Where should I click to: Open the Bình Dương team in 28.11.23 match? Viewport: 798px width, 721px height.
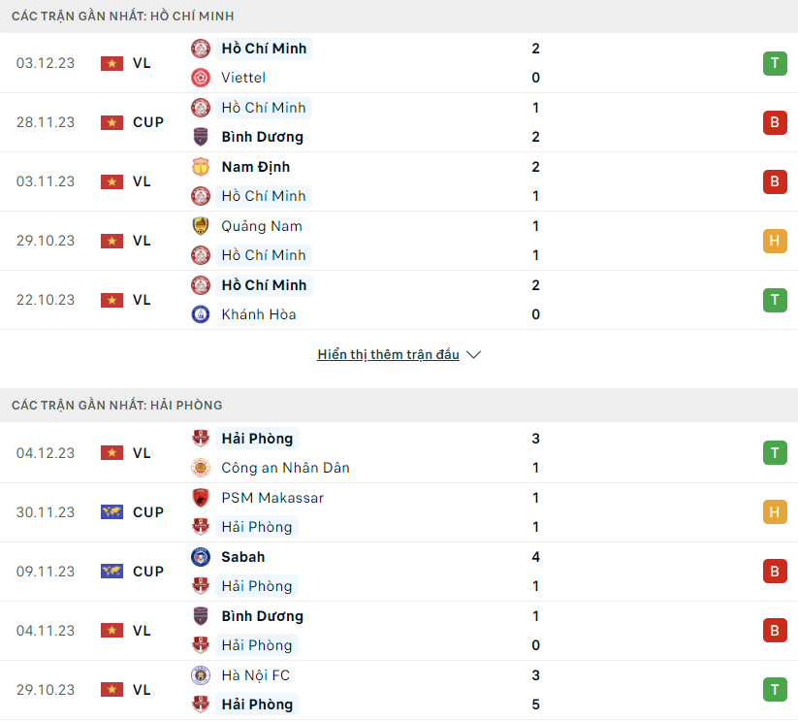262,137
